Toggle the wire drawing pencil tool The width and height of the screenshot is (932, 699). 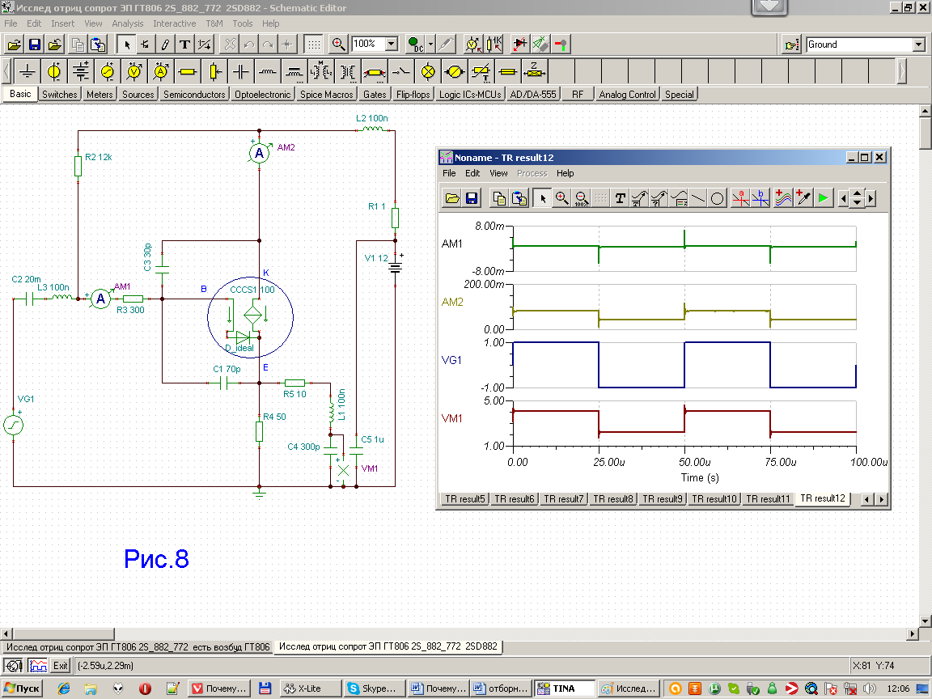(x=165, y=44)
